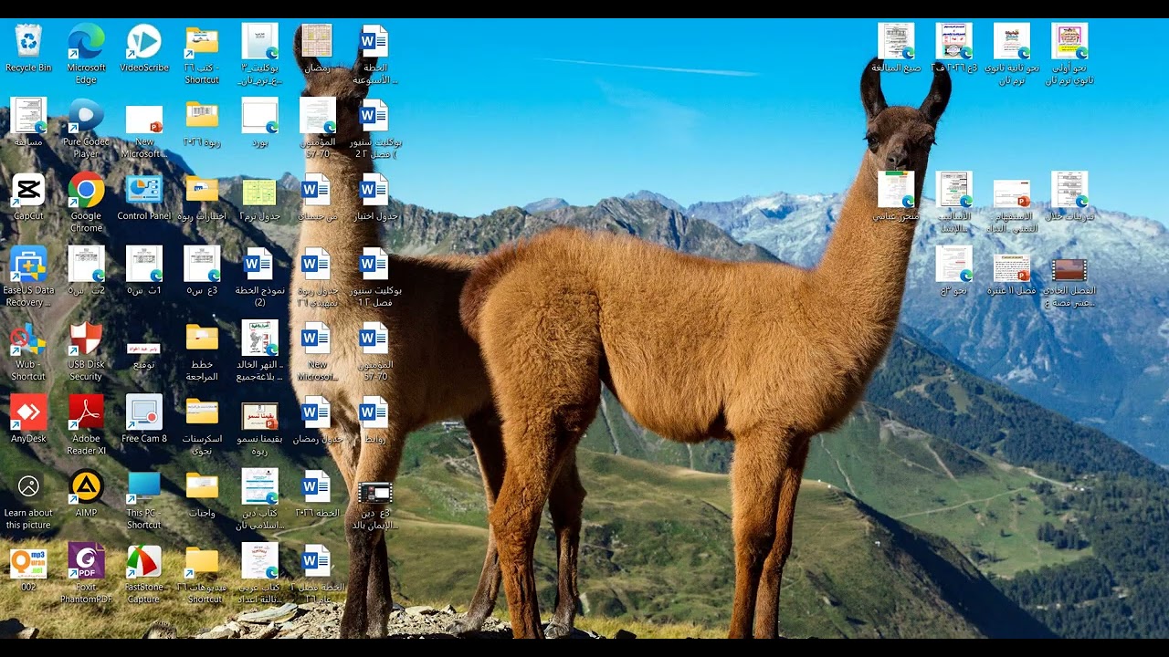Open the نحو ٣ع PDF file
The image size is (1169, 657).
point(953,264)
